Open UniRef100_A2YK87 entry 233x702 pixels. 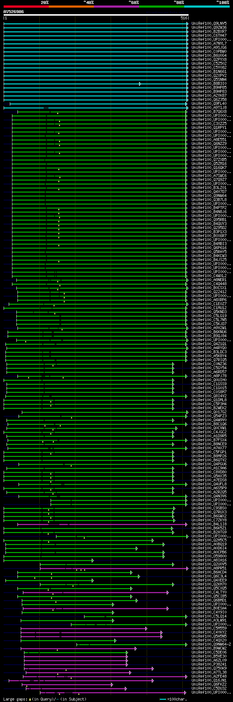point(209,95)
